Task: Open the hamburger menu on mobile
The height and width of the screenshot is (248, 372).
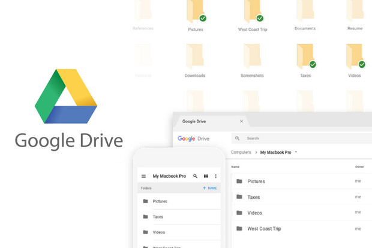Action: 143,177
